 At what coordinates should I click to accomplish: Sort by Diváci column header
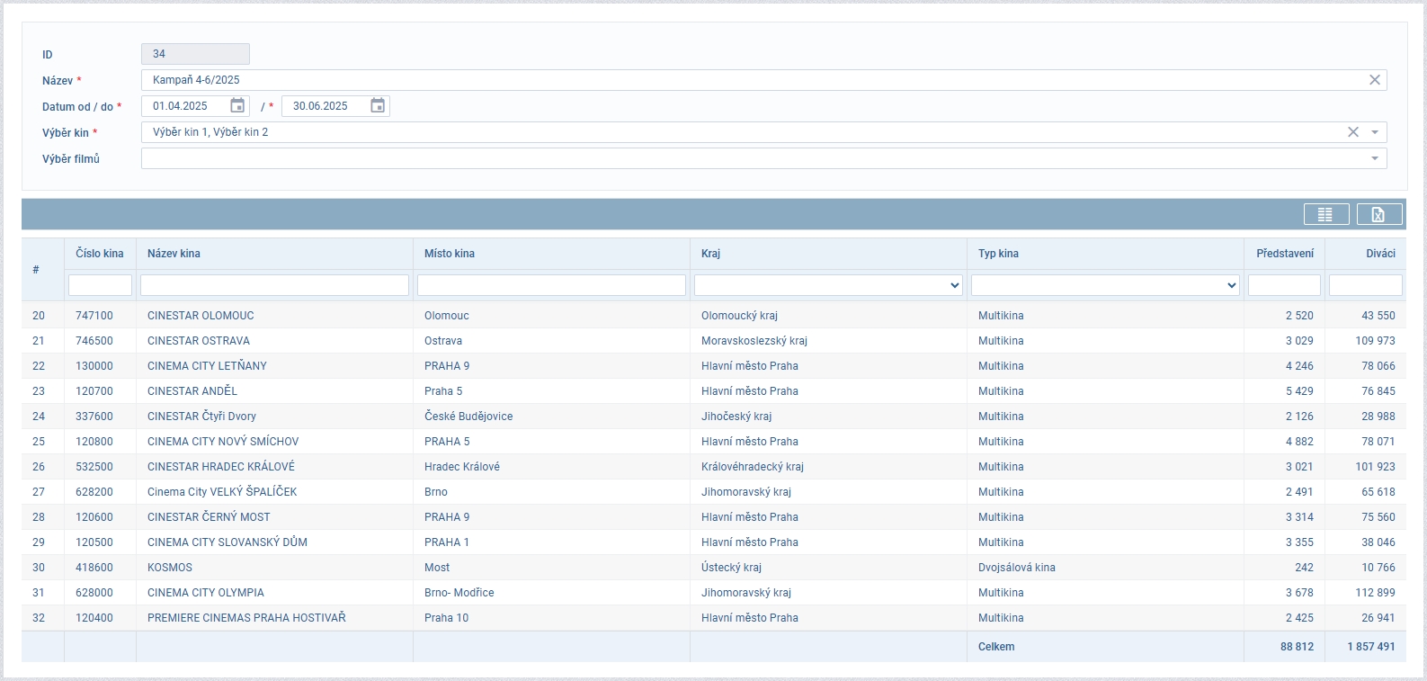tap(1380, 254)
